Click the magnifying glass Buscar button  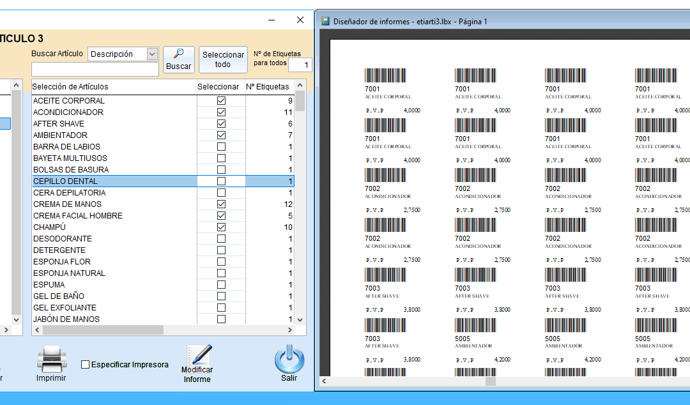pyautogui.click(x=179, y=59)
